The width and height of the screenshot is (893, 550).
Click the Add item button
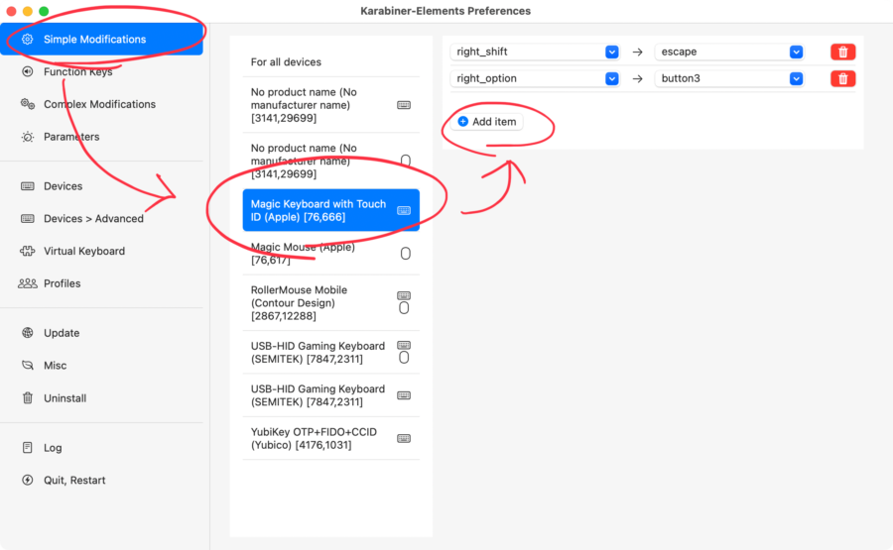pyautogui.click(x=487, y=122)
